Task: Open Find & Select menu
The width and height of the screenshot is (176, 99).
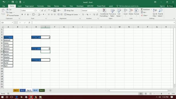Action: pyautogui.click(x=160, y=13)
